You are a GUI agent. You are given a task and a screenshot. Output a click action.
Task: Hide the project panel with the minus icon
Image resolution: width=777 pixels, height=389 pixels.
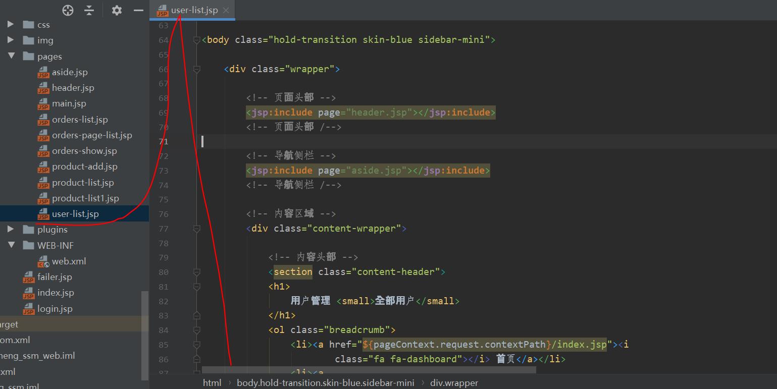pyautogui.click(x=138, y=10)
